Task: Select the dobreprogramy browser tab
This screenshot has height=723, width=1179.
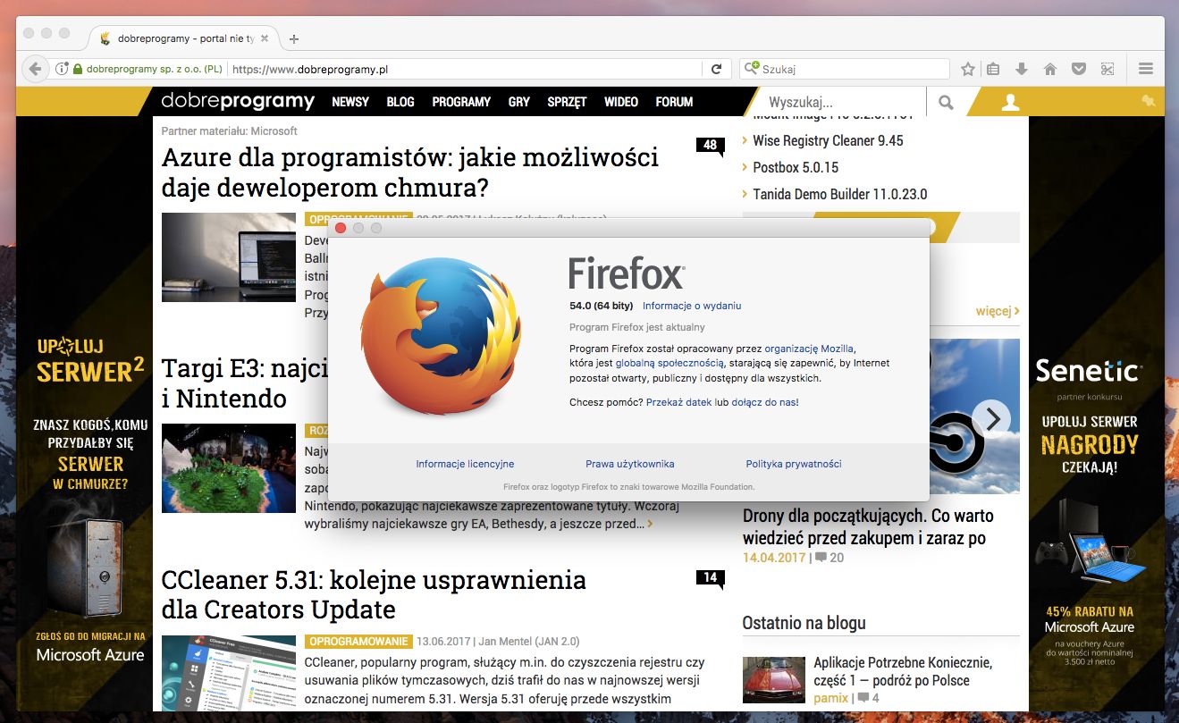Action: [x=185, y=38]
